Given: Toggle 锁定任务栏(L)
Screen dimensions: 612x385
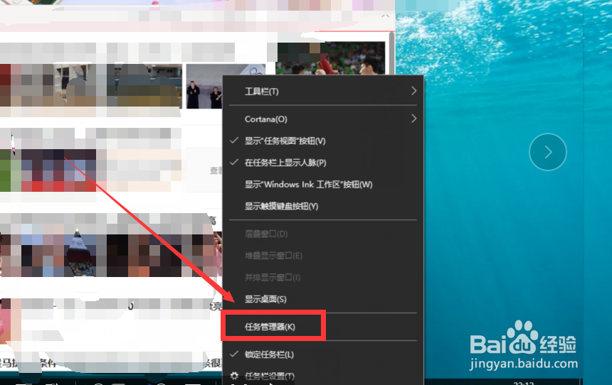Looking at the screenshot, I should 323,354.
